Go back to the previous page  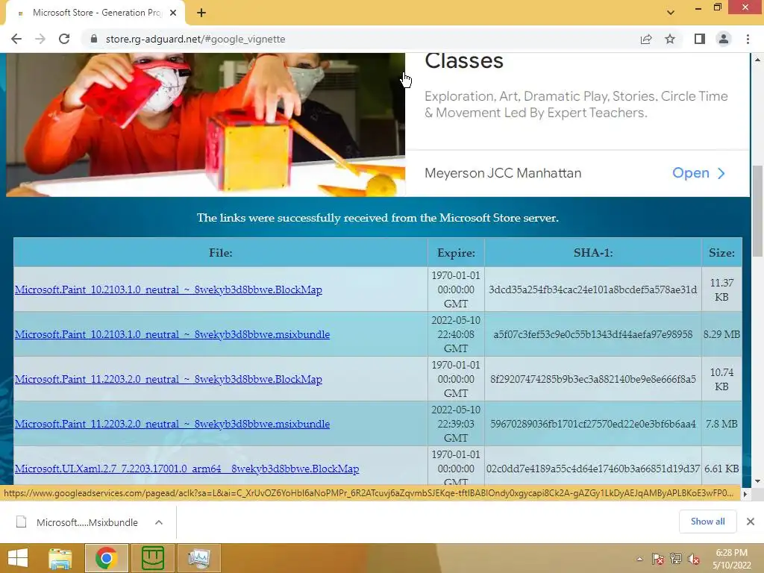tap(16, 39)
